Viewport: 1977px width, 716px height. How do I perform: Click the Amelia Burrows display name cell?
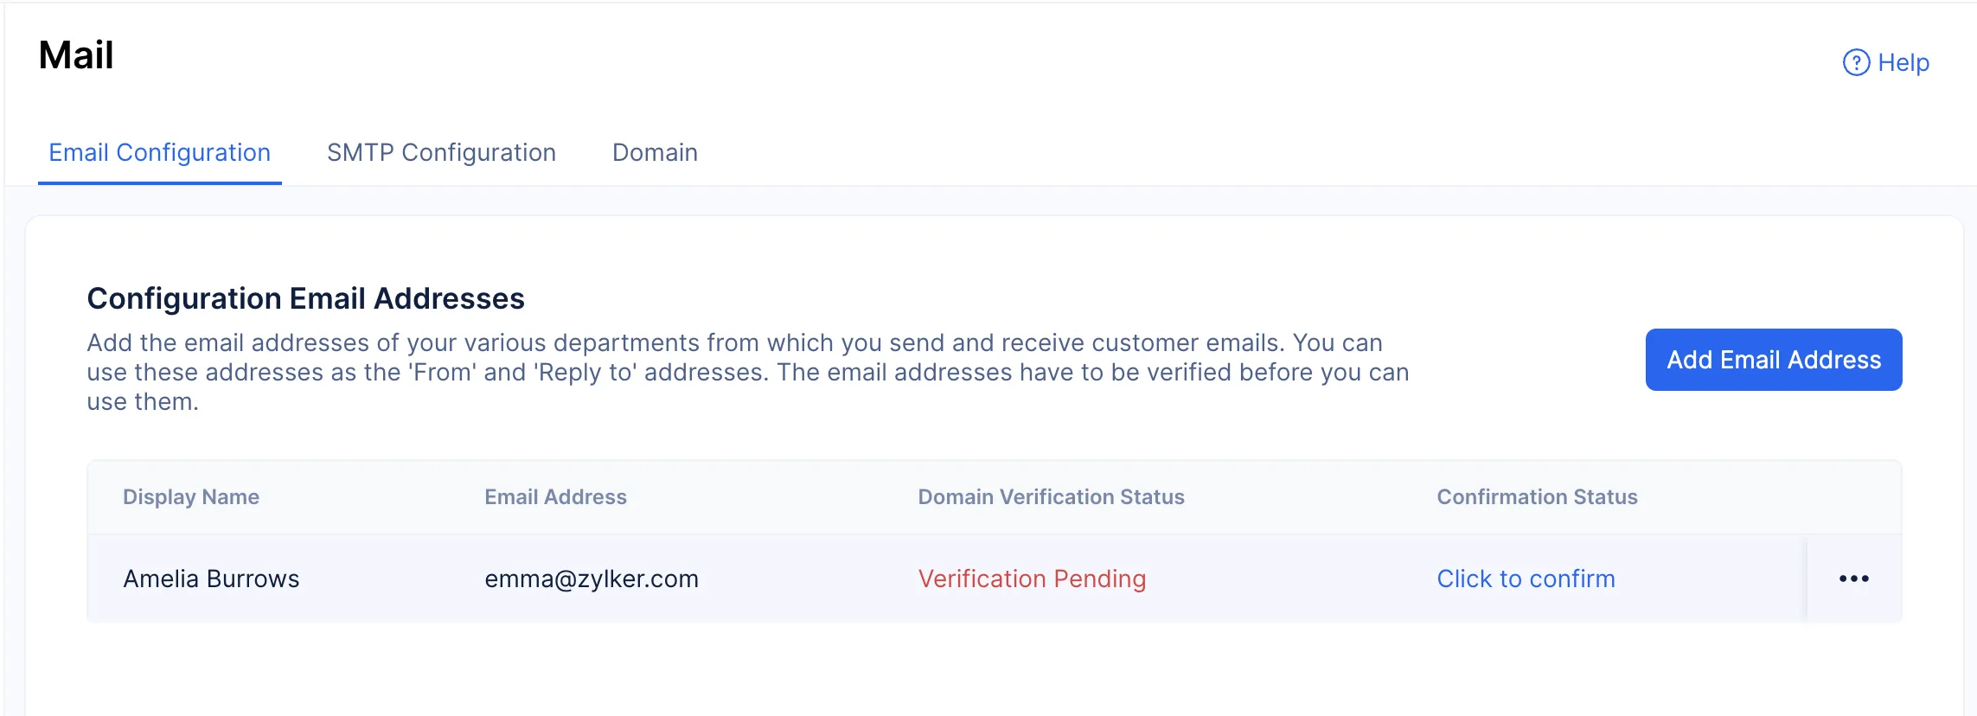point(211,579)
